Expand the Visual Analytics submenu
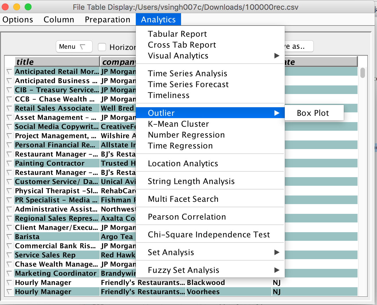377x305 pixels. tap(178, 56)
